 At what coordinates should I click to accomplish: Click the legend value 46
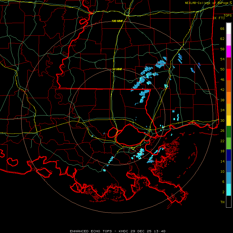(x=222, y=80)
